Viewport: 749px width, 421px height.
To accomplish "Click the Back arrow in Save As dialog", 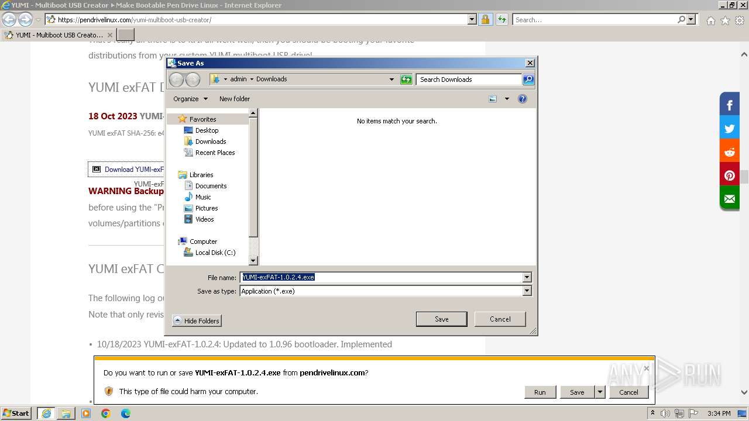I will 176,80.
